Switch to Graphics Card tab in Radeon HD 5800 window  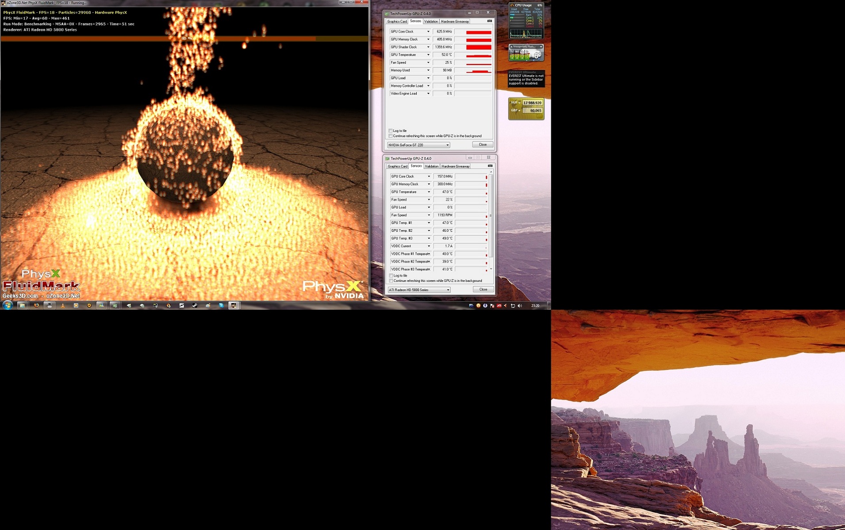point(397,166)
